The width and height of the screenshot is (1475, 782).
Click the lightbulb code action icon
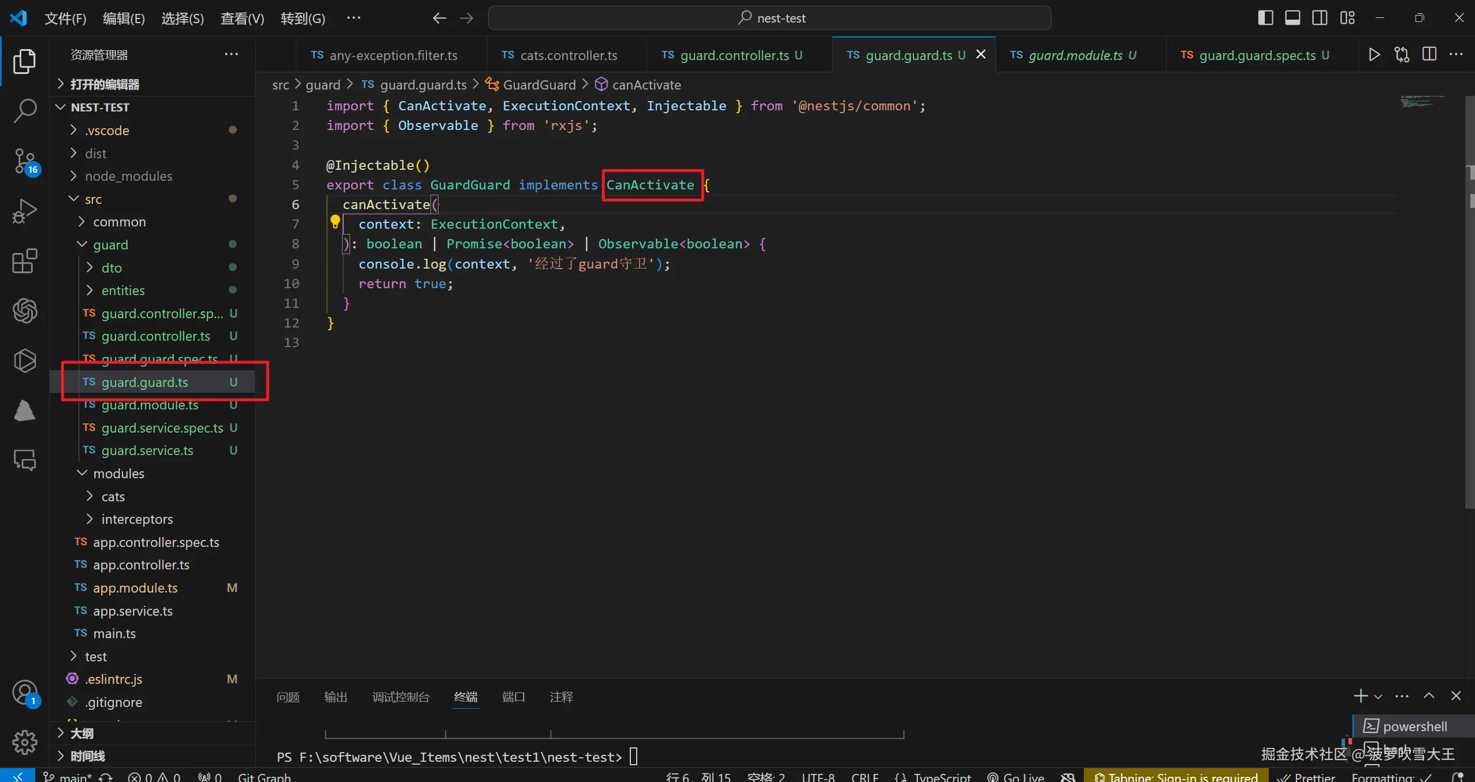click(x=335, y=221)
